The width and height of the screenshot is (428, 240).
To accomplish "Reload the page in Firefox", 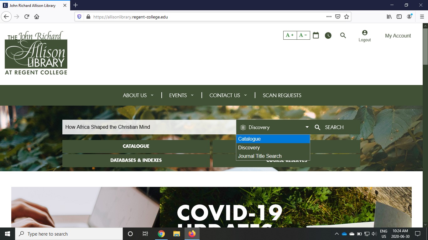I will click(x=27, y=17).
